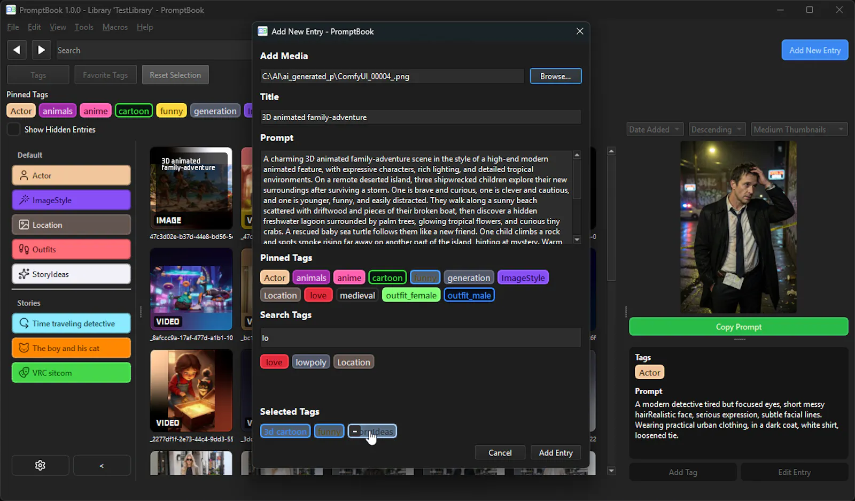Screen dimensions: 855x501
Task: Click the blue Add New Entry button
Action: click(x=814, y=50)
